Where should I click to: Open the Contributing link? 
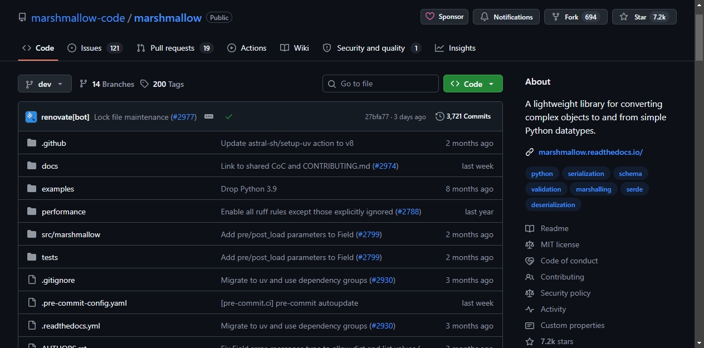click(x=555, y=277)
